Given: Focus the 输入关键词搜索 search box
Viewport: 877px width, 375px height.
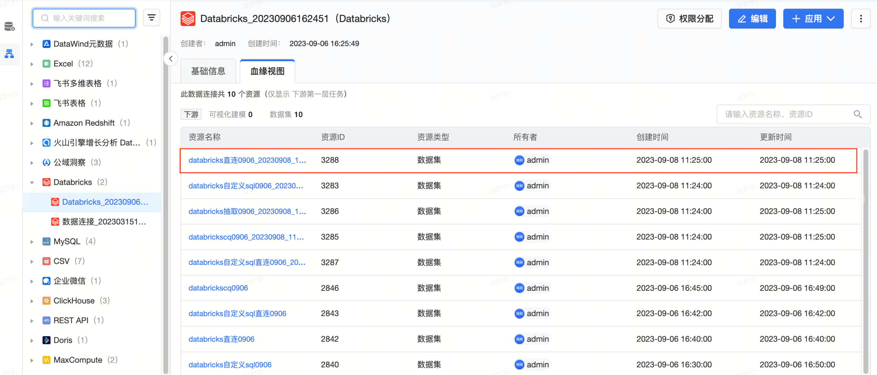Looking at the screenshot, I should click(84, 18).
